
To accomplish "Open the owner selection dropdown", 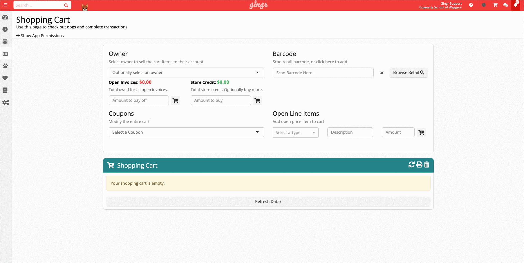I will 186,72.
